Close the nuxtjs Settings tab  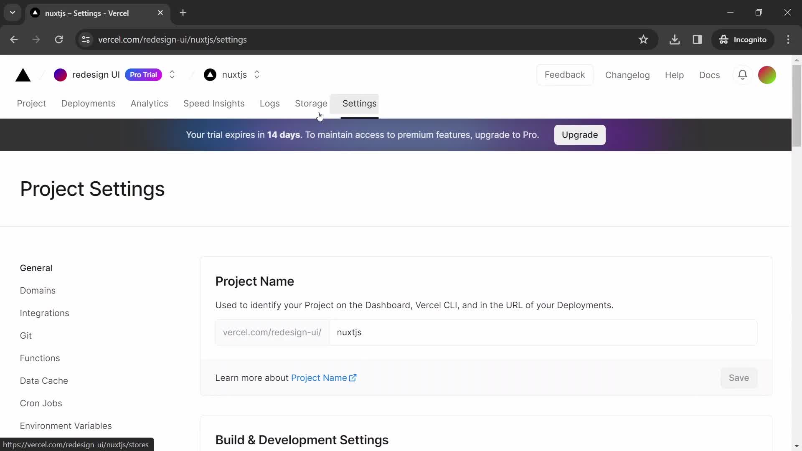tap(160, 13)
